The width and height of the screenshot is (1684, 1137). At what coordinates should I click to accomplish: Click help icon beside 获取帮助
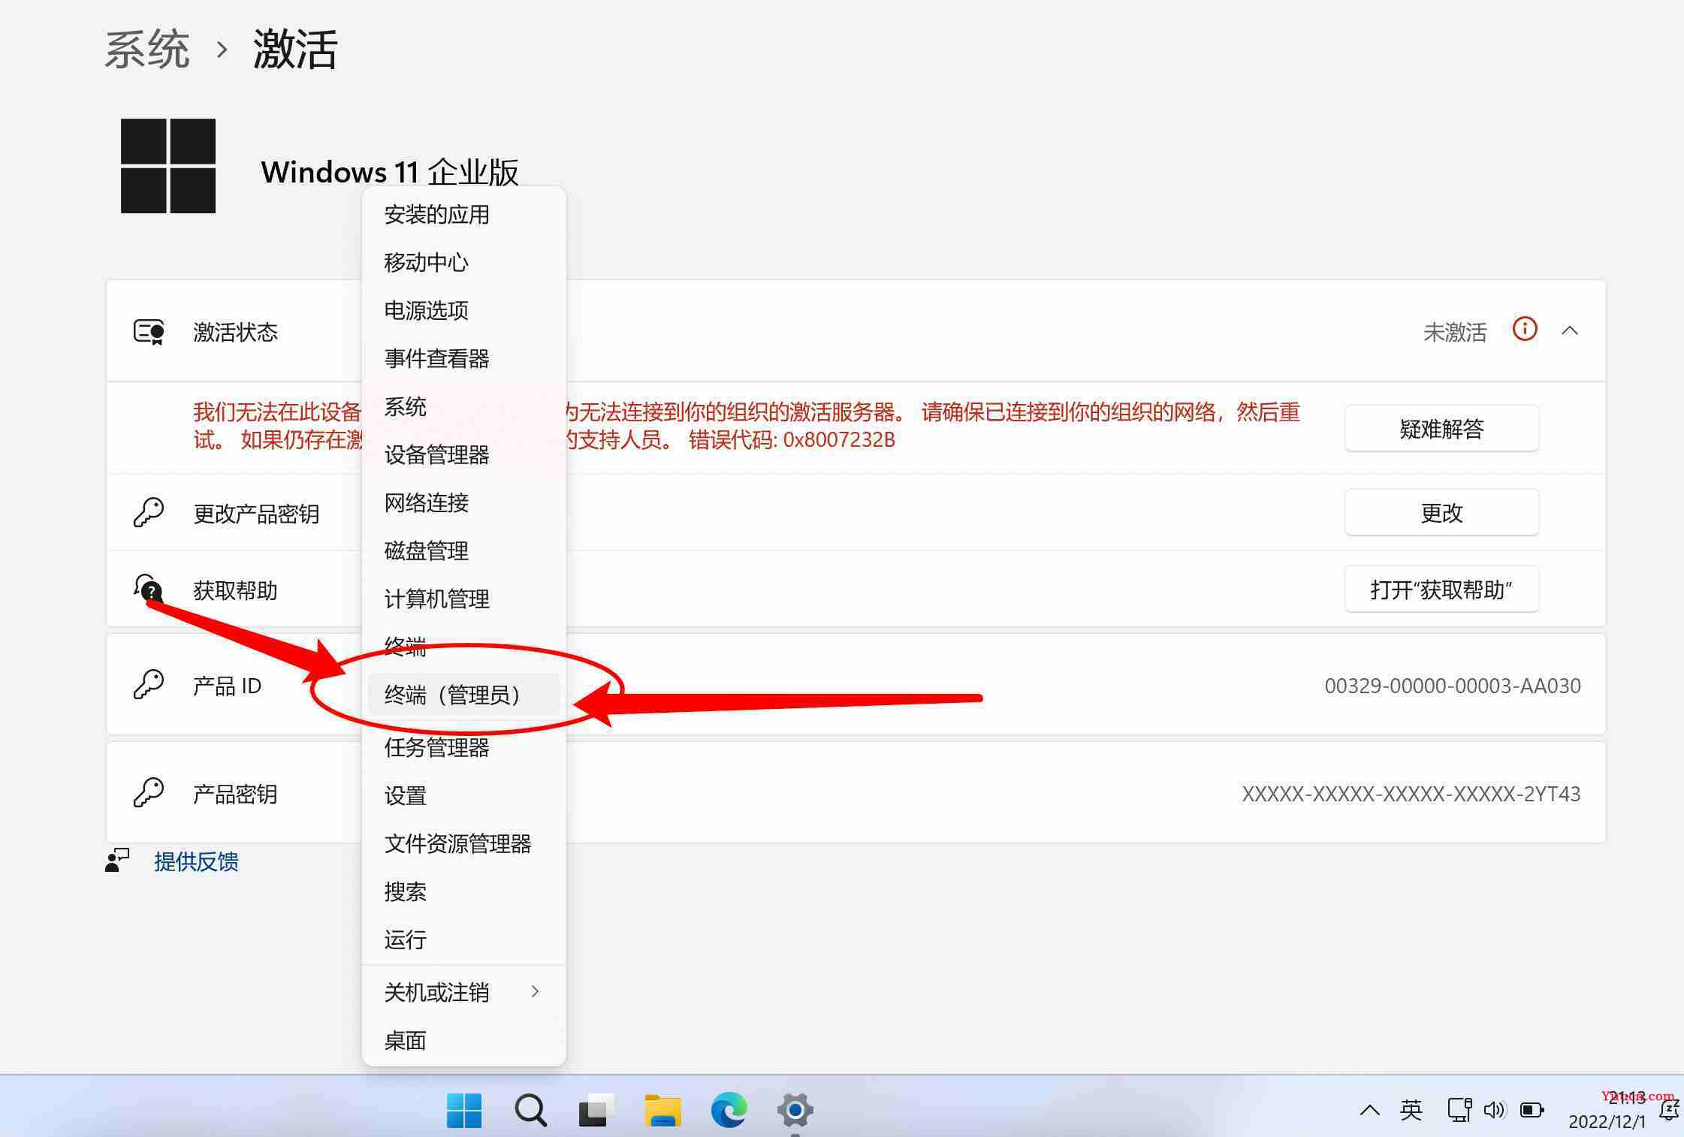click(149, 588)
